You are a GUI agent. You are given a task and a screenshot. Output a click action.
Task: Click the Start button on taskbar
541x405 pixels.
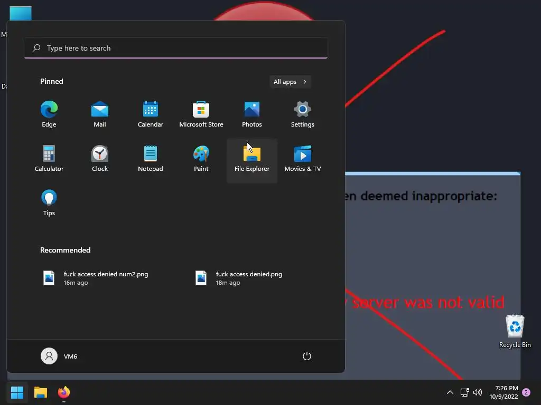pos(17,392)
